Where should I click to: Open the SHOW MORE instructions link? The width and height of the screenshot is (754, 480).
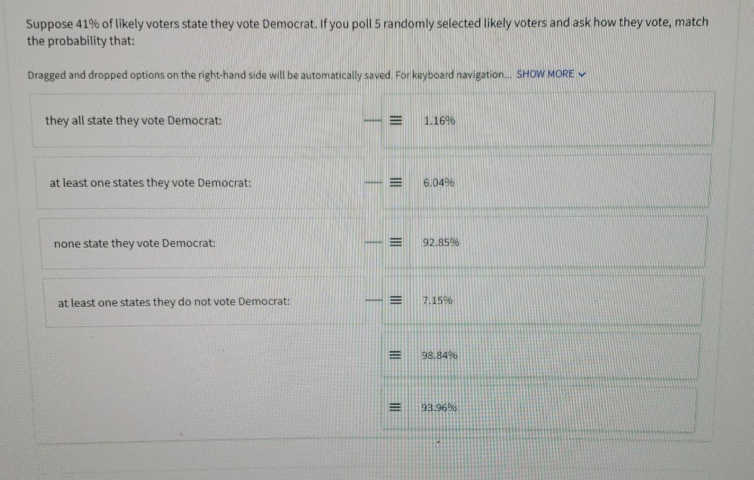(x=544, y=74)
